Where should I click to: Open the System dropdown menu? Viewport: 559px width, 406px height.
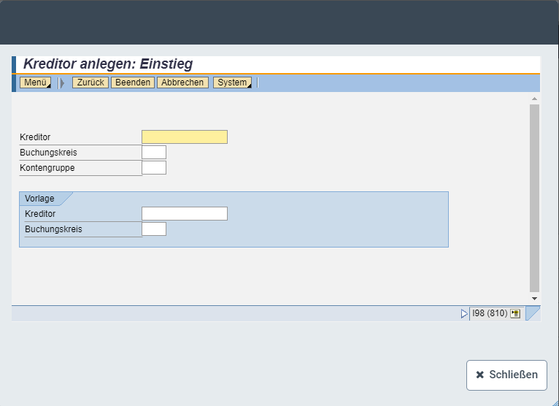pos(232,83)
